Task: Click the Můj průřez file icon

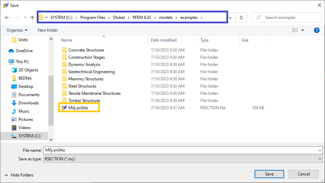Action: 64,108
